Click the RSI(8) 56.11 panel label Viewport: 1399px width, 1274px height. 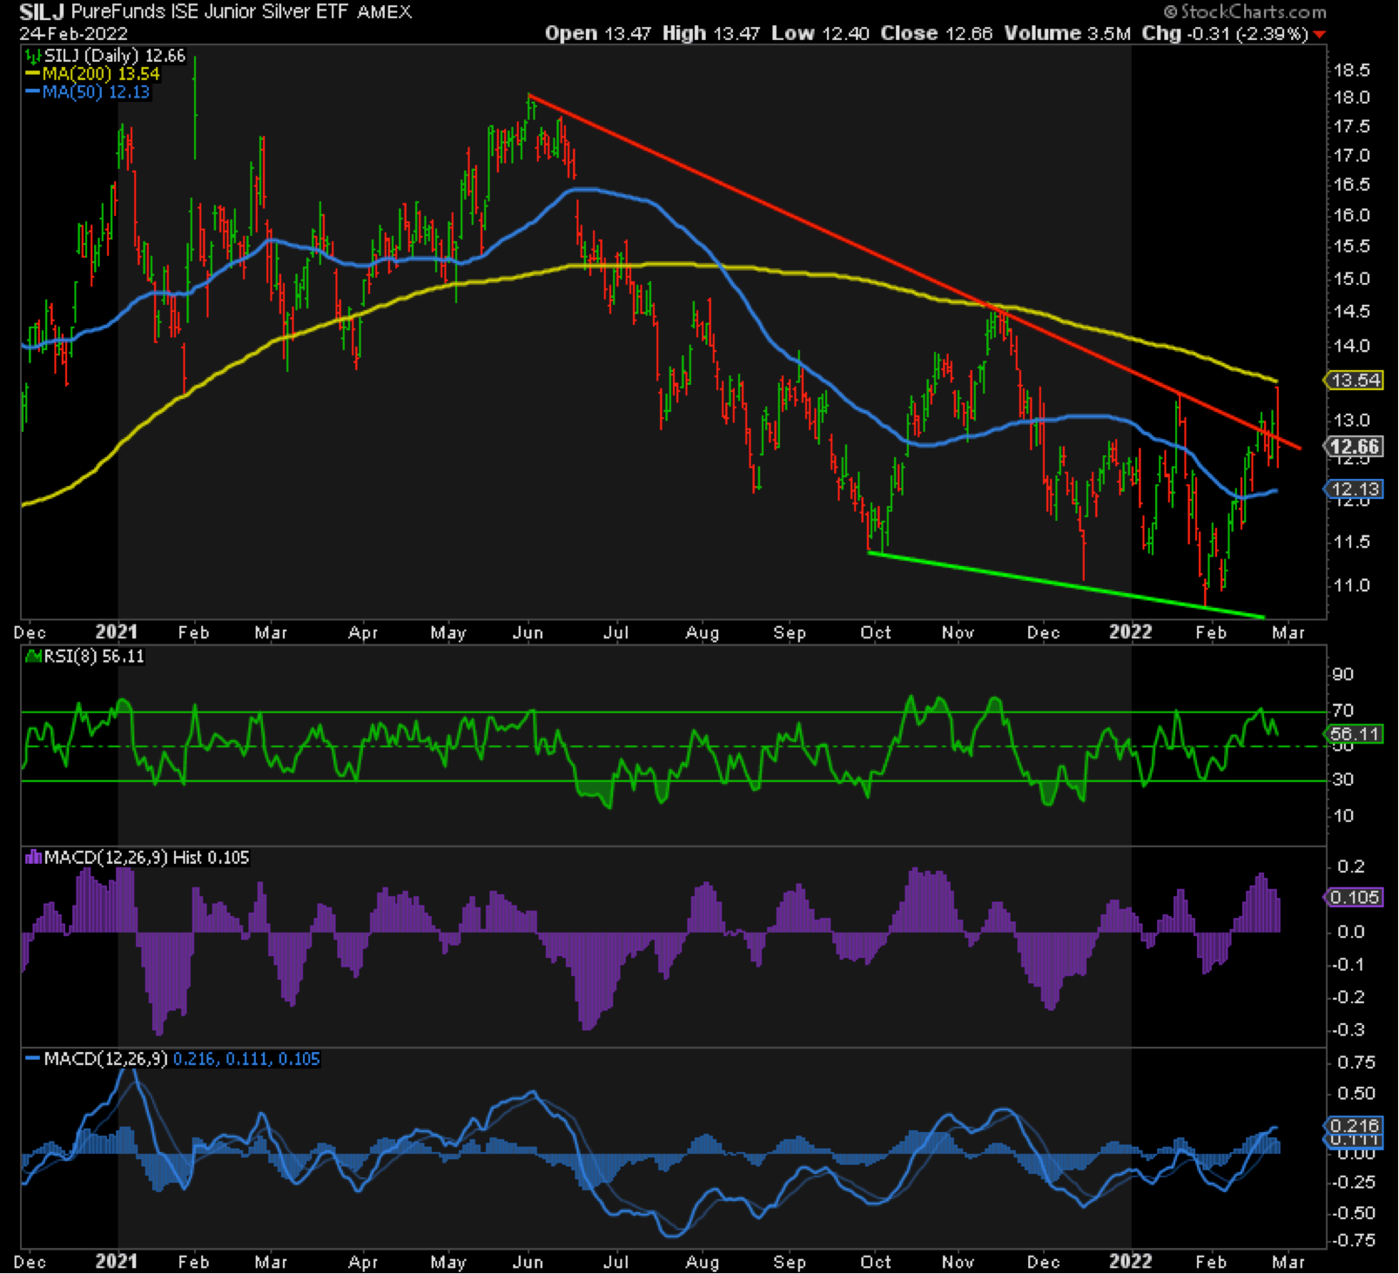tap(84, 657)
